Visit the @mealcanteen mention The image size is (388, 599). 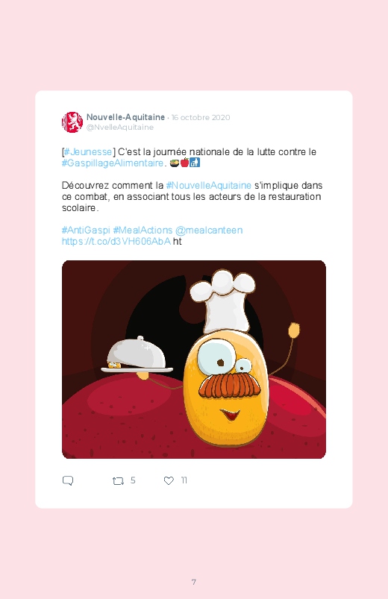(209, 230)
